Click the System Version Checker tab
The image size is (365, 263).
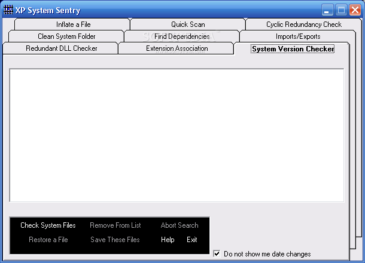click(x=293, y=49)
